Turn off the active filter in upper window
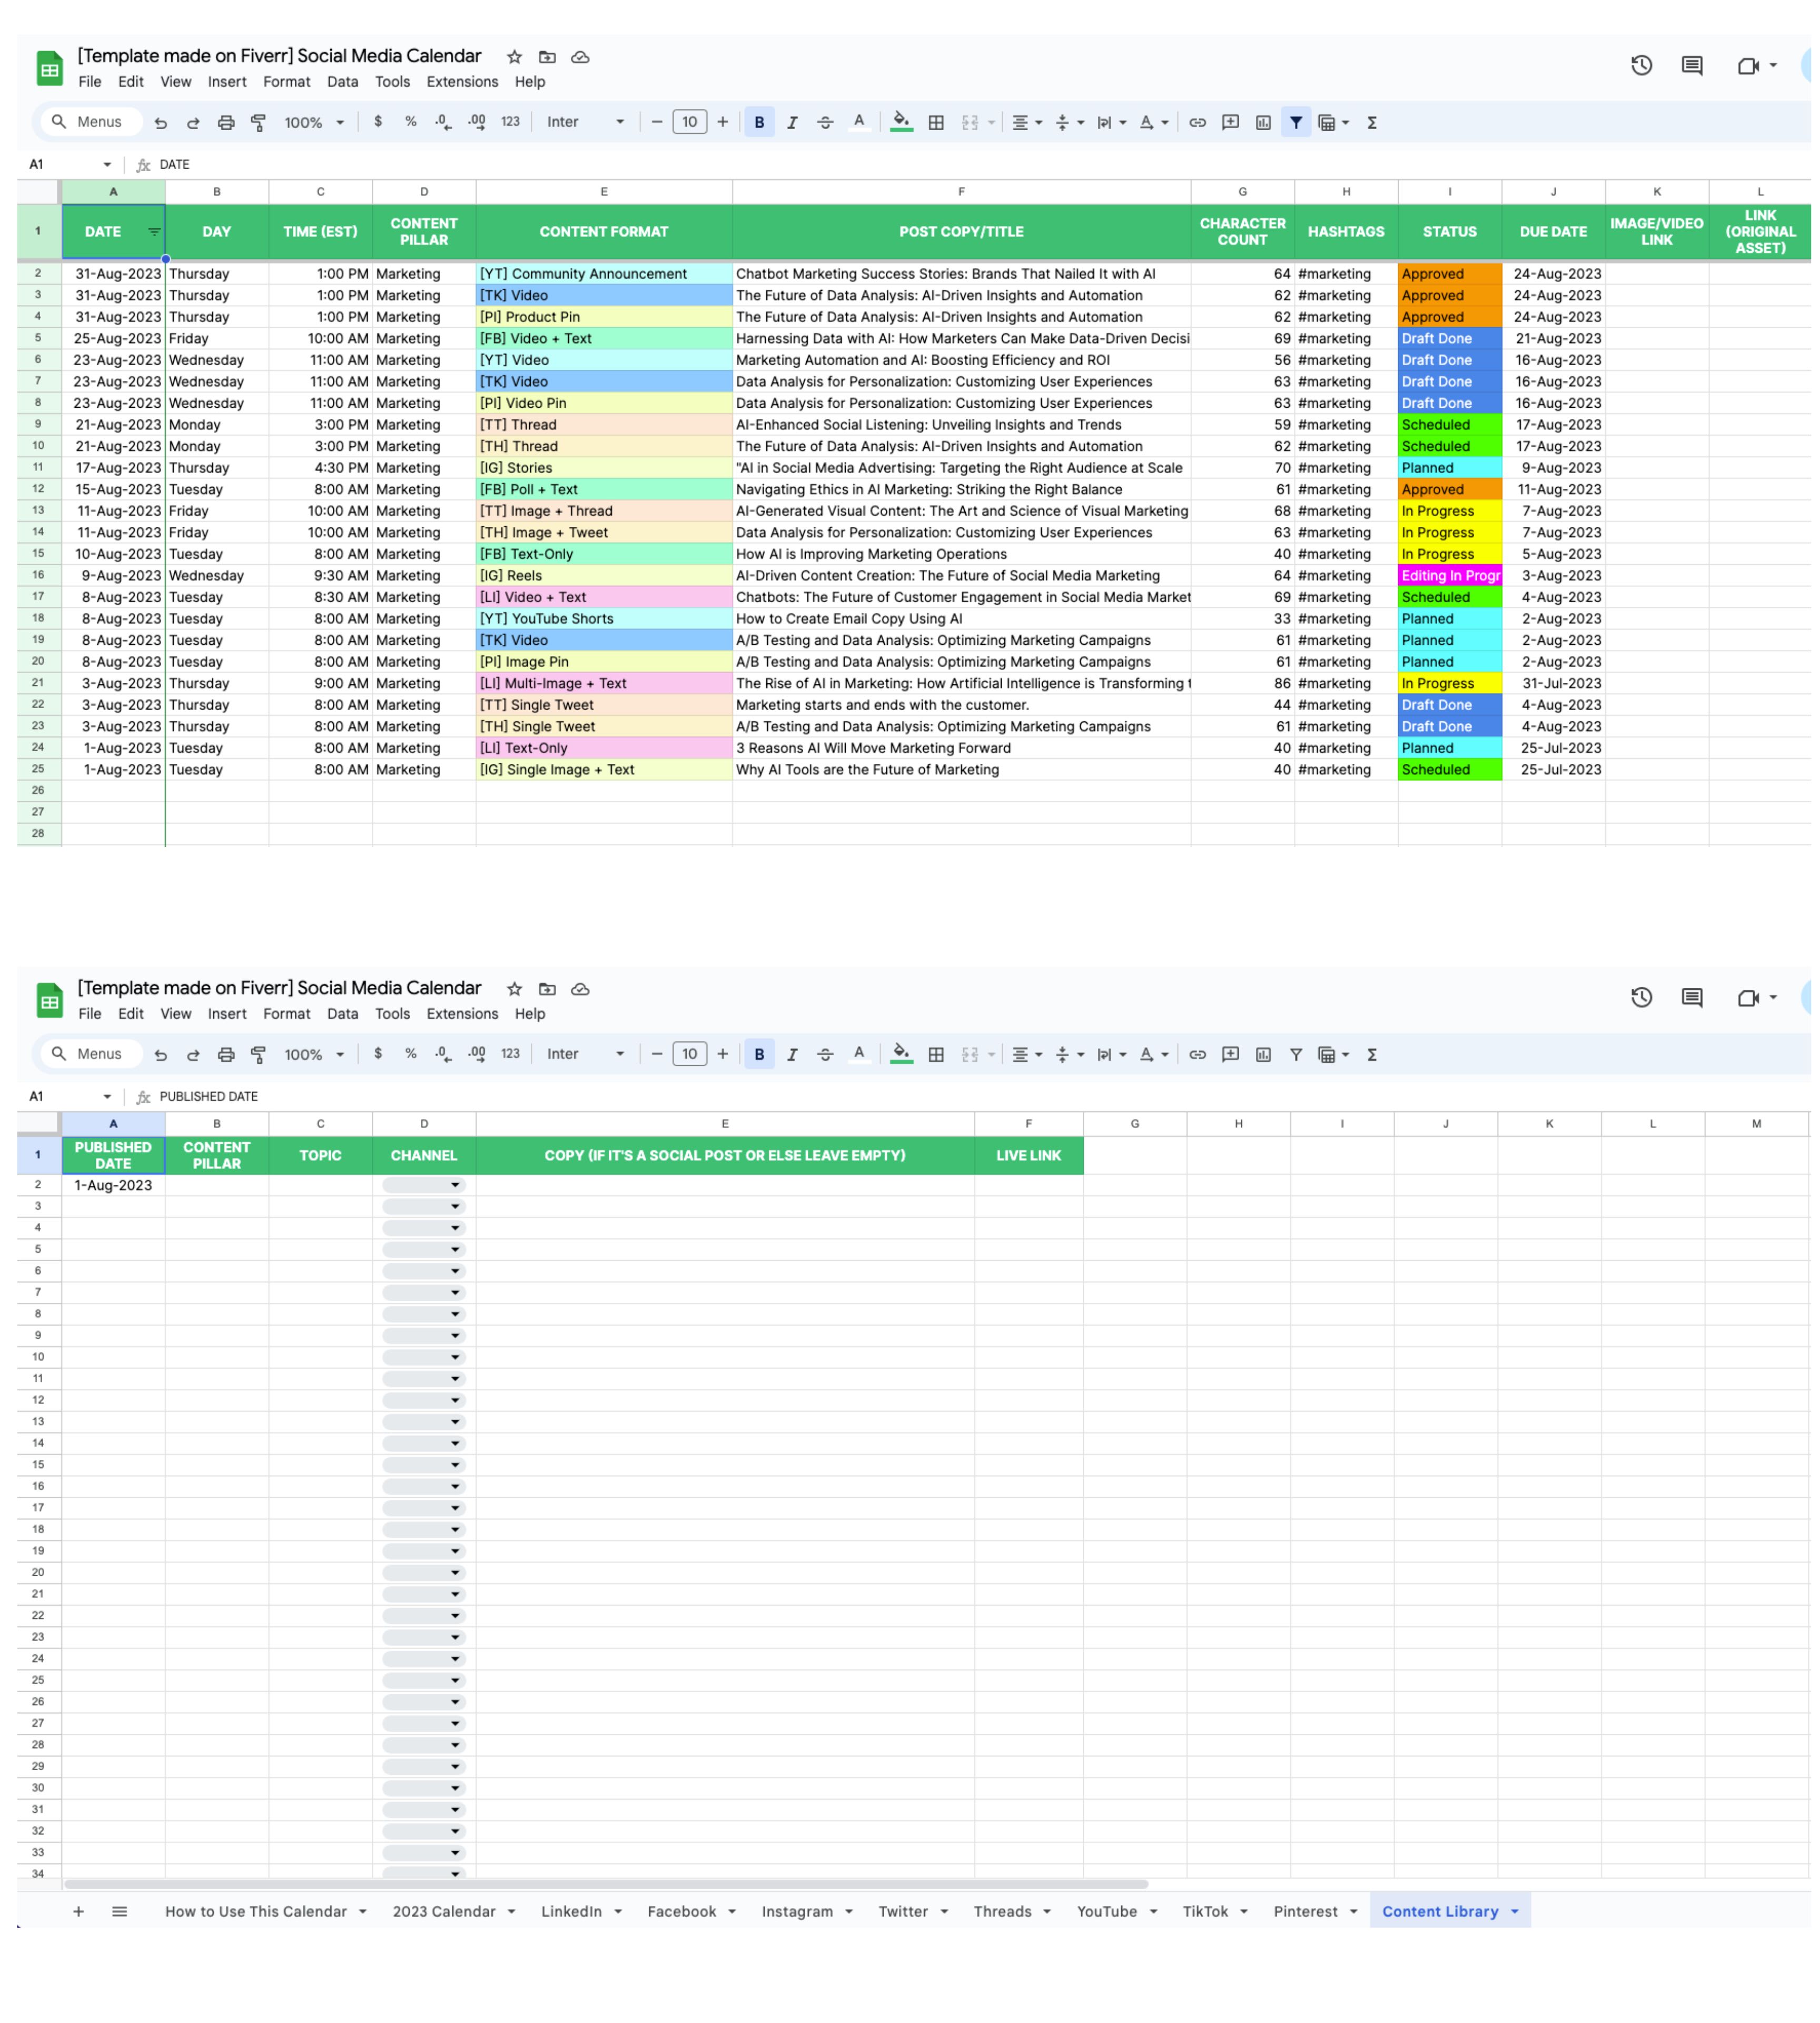The height and width of the screenshot is (2023, 1820). point(1296,122)
